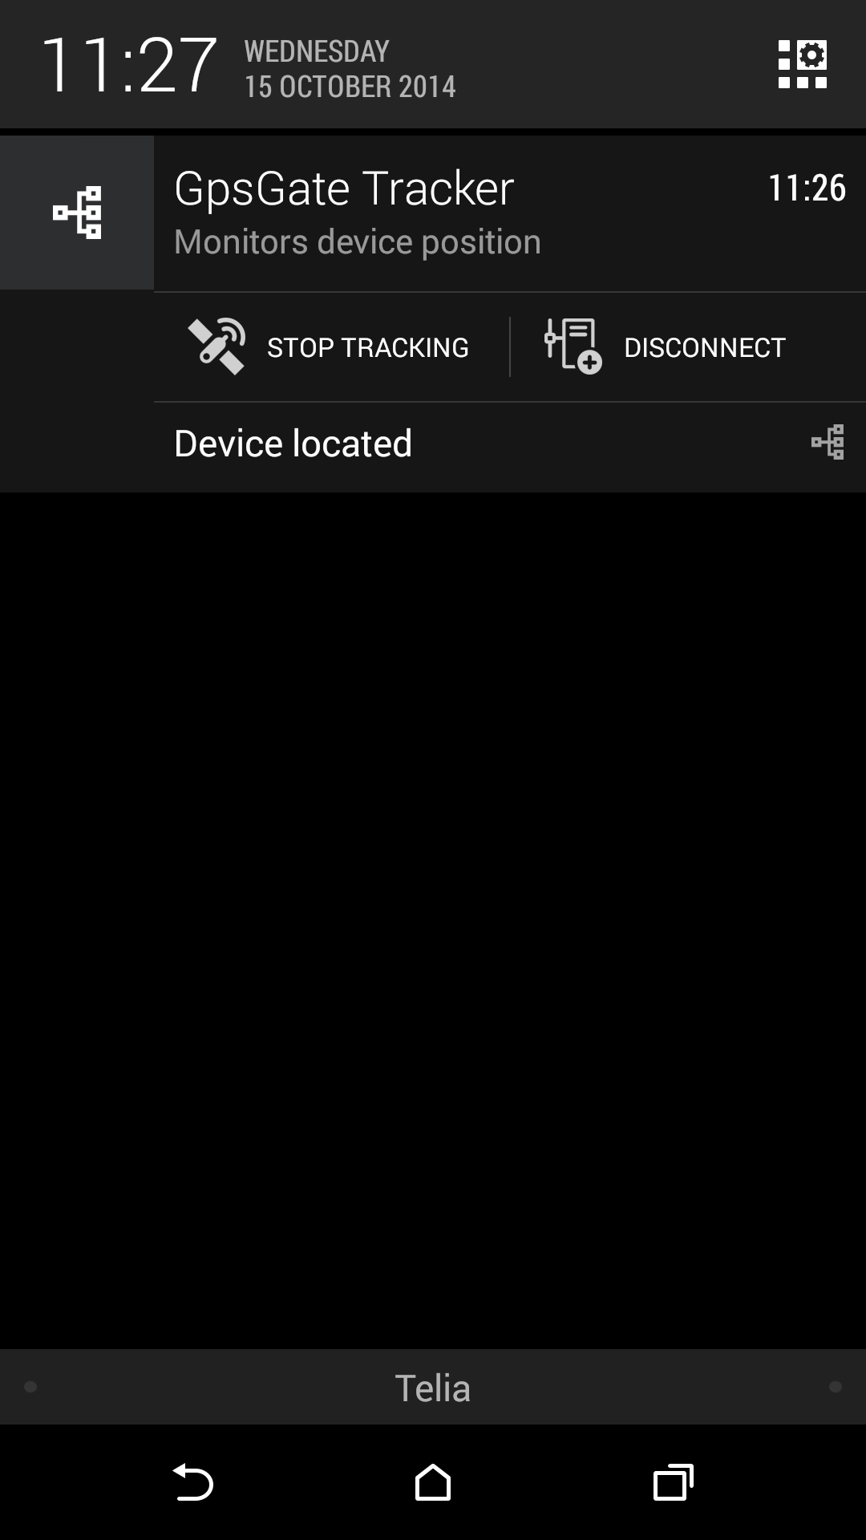Tap the GpsGate Tracker network icon

click(x=77, y=213)
